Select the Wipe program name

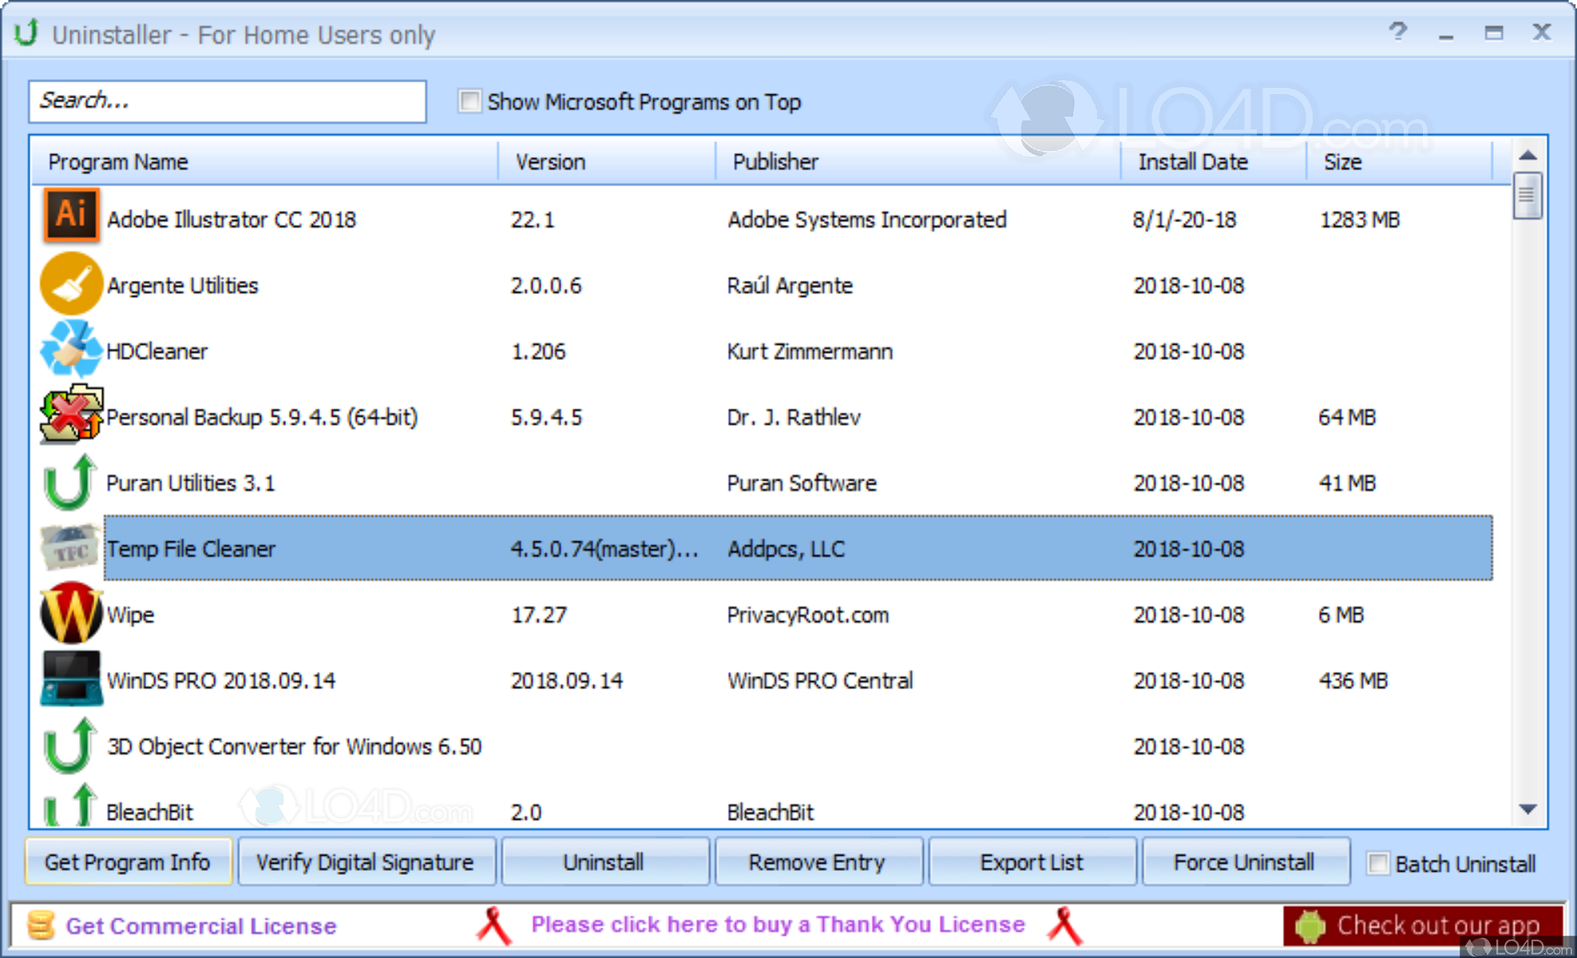coord(130,615)
